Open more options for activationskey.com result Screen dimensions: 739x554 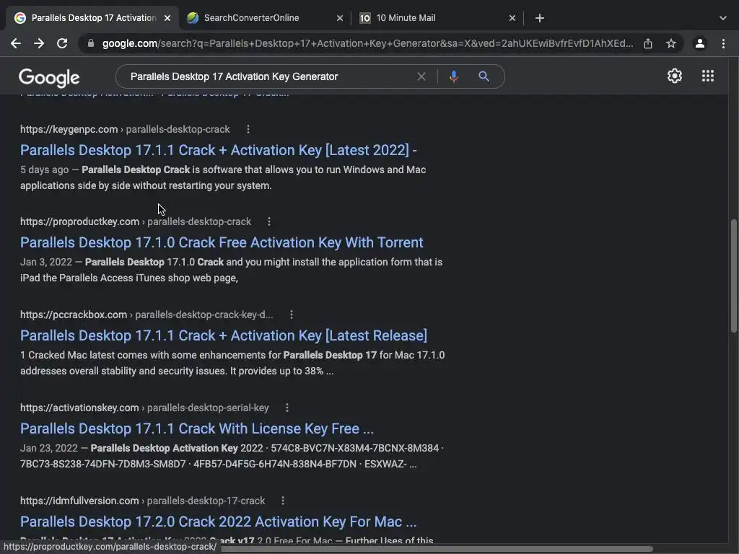287,408
